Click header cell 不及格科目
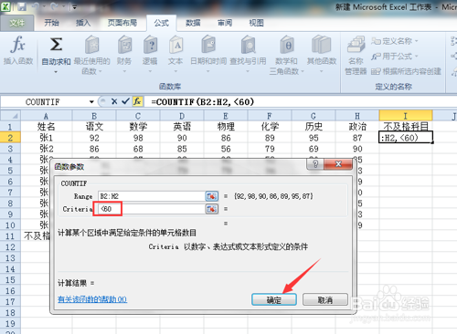Viewport: 457px width, 334px height. [406, 126]
